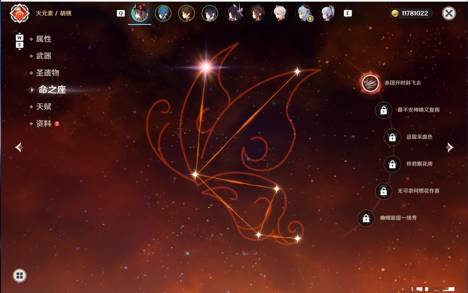Image resolution: width=468 pixels, height=293 pixels.
Task: Open the grid menu icon at bottom left
Action: click(x=19, y=276)
